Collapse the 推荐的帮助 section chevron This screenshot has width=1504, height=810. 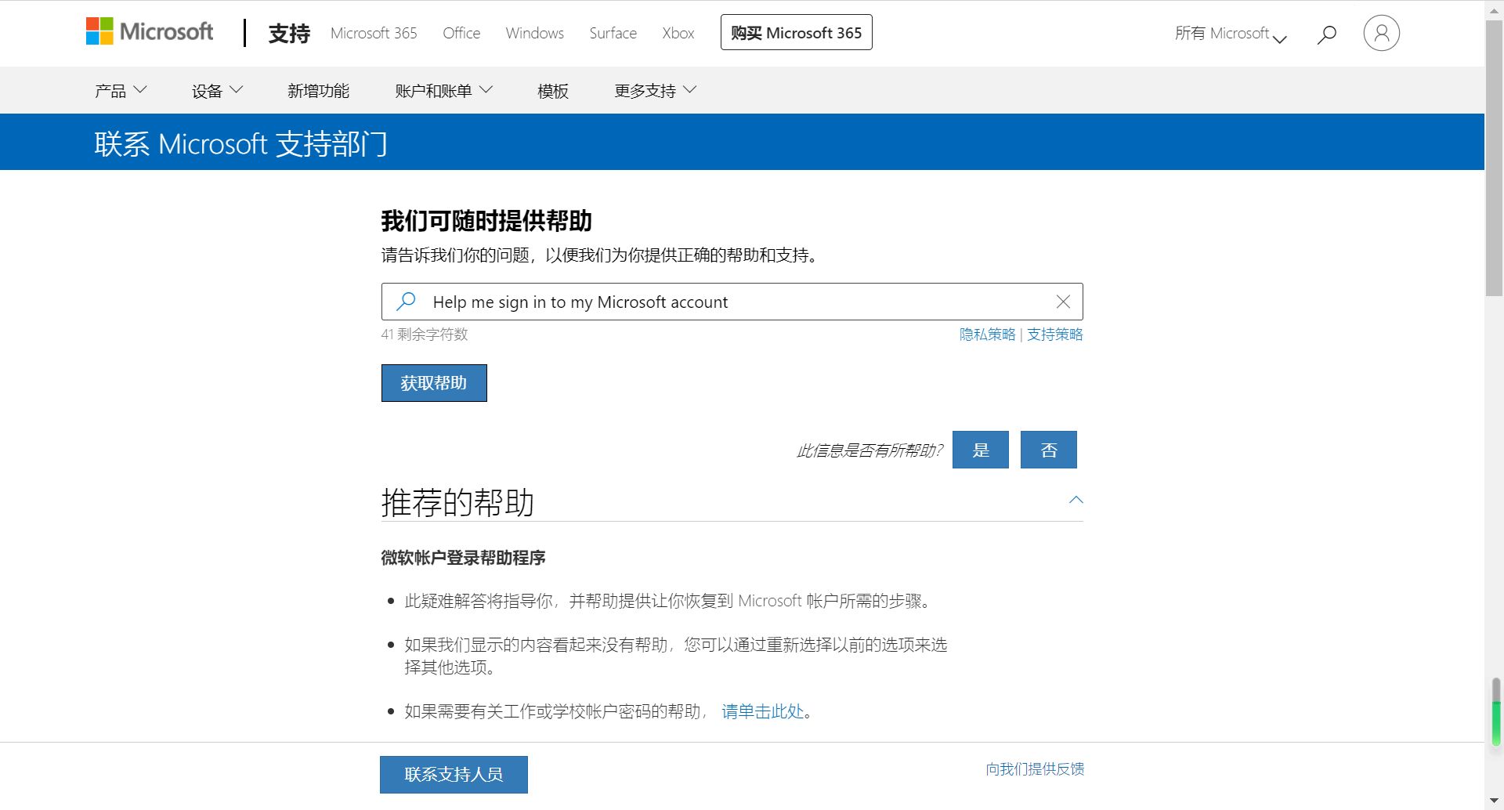(x=1076, y=500)
